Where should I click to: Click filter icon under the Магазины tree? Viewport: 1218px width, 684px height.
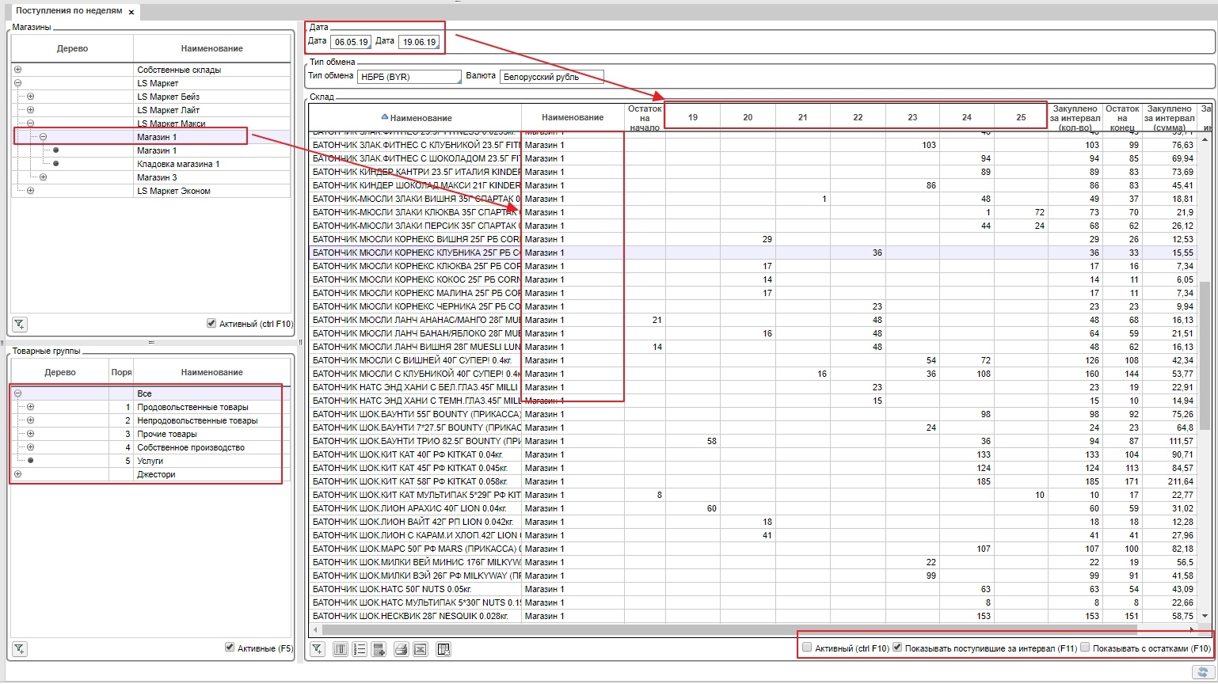click(20, 324)
